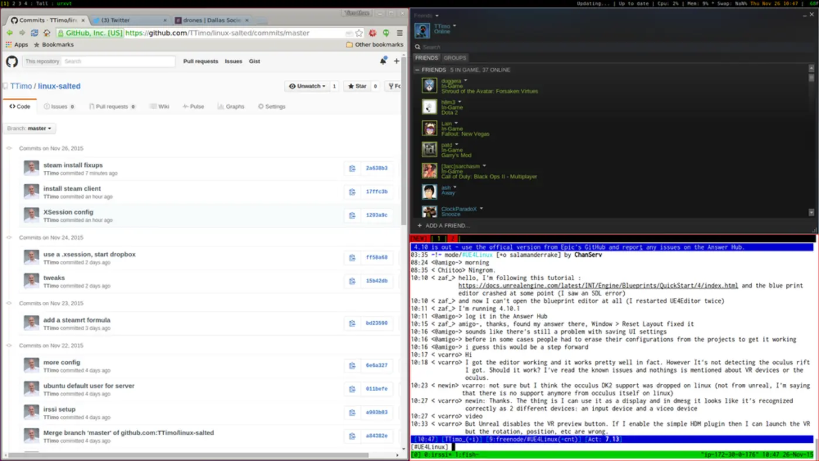Click the GitHub octocat logo
Screen dimensions: 819x461
click(11, 61)
